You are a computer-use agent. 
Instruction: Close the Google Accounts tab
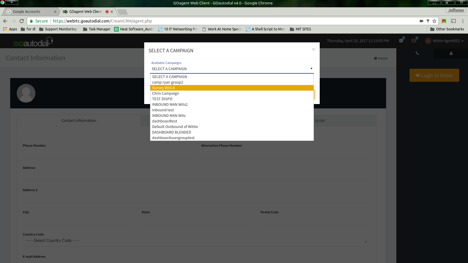pyautogui.click(x=55, y=12)
